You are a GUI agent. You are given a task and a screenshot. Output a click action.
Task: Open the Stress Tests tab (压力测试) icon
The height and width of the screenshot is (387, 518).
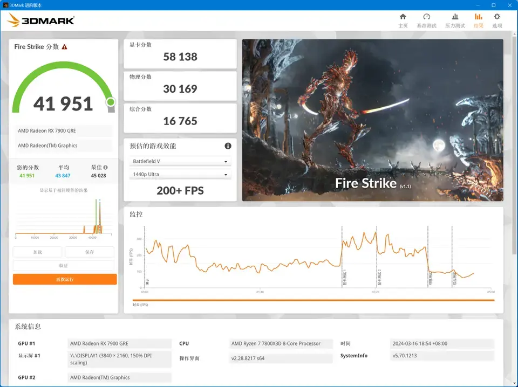(x=455, y=17)
